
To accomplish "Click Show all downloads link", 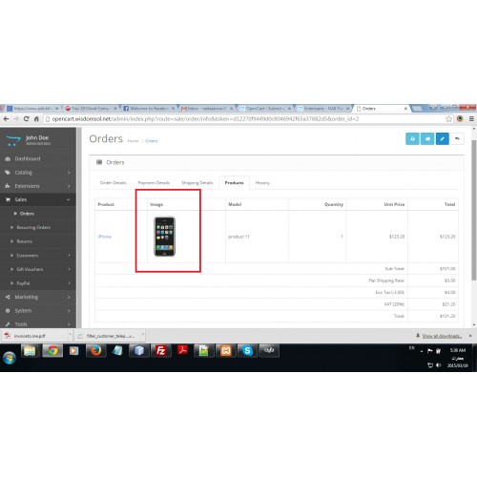I will coord(442,336).
